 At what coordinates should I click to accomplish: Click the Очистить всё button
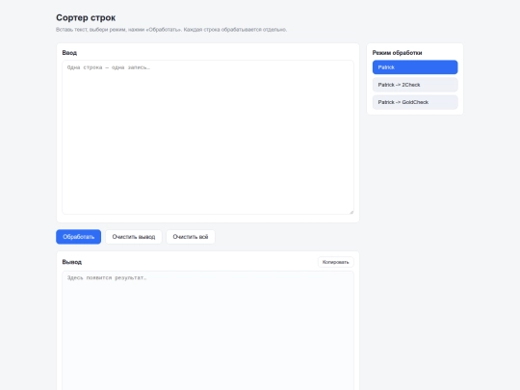[191, 237]
